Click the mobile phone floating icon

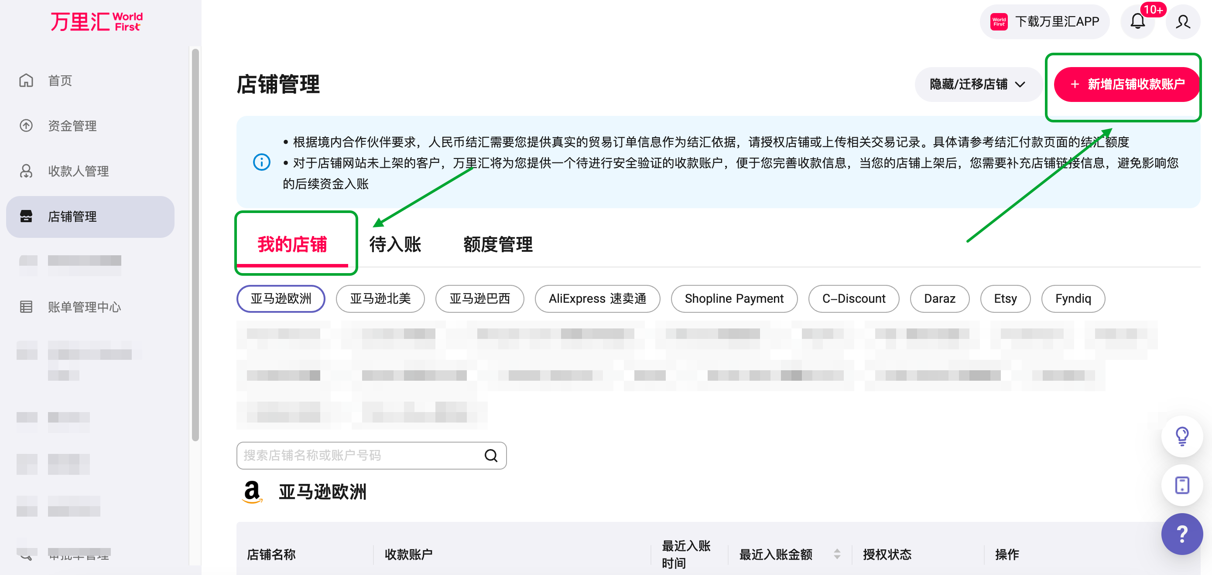coord(1181,485)
